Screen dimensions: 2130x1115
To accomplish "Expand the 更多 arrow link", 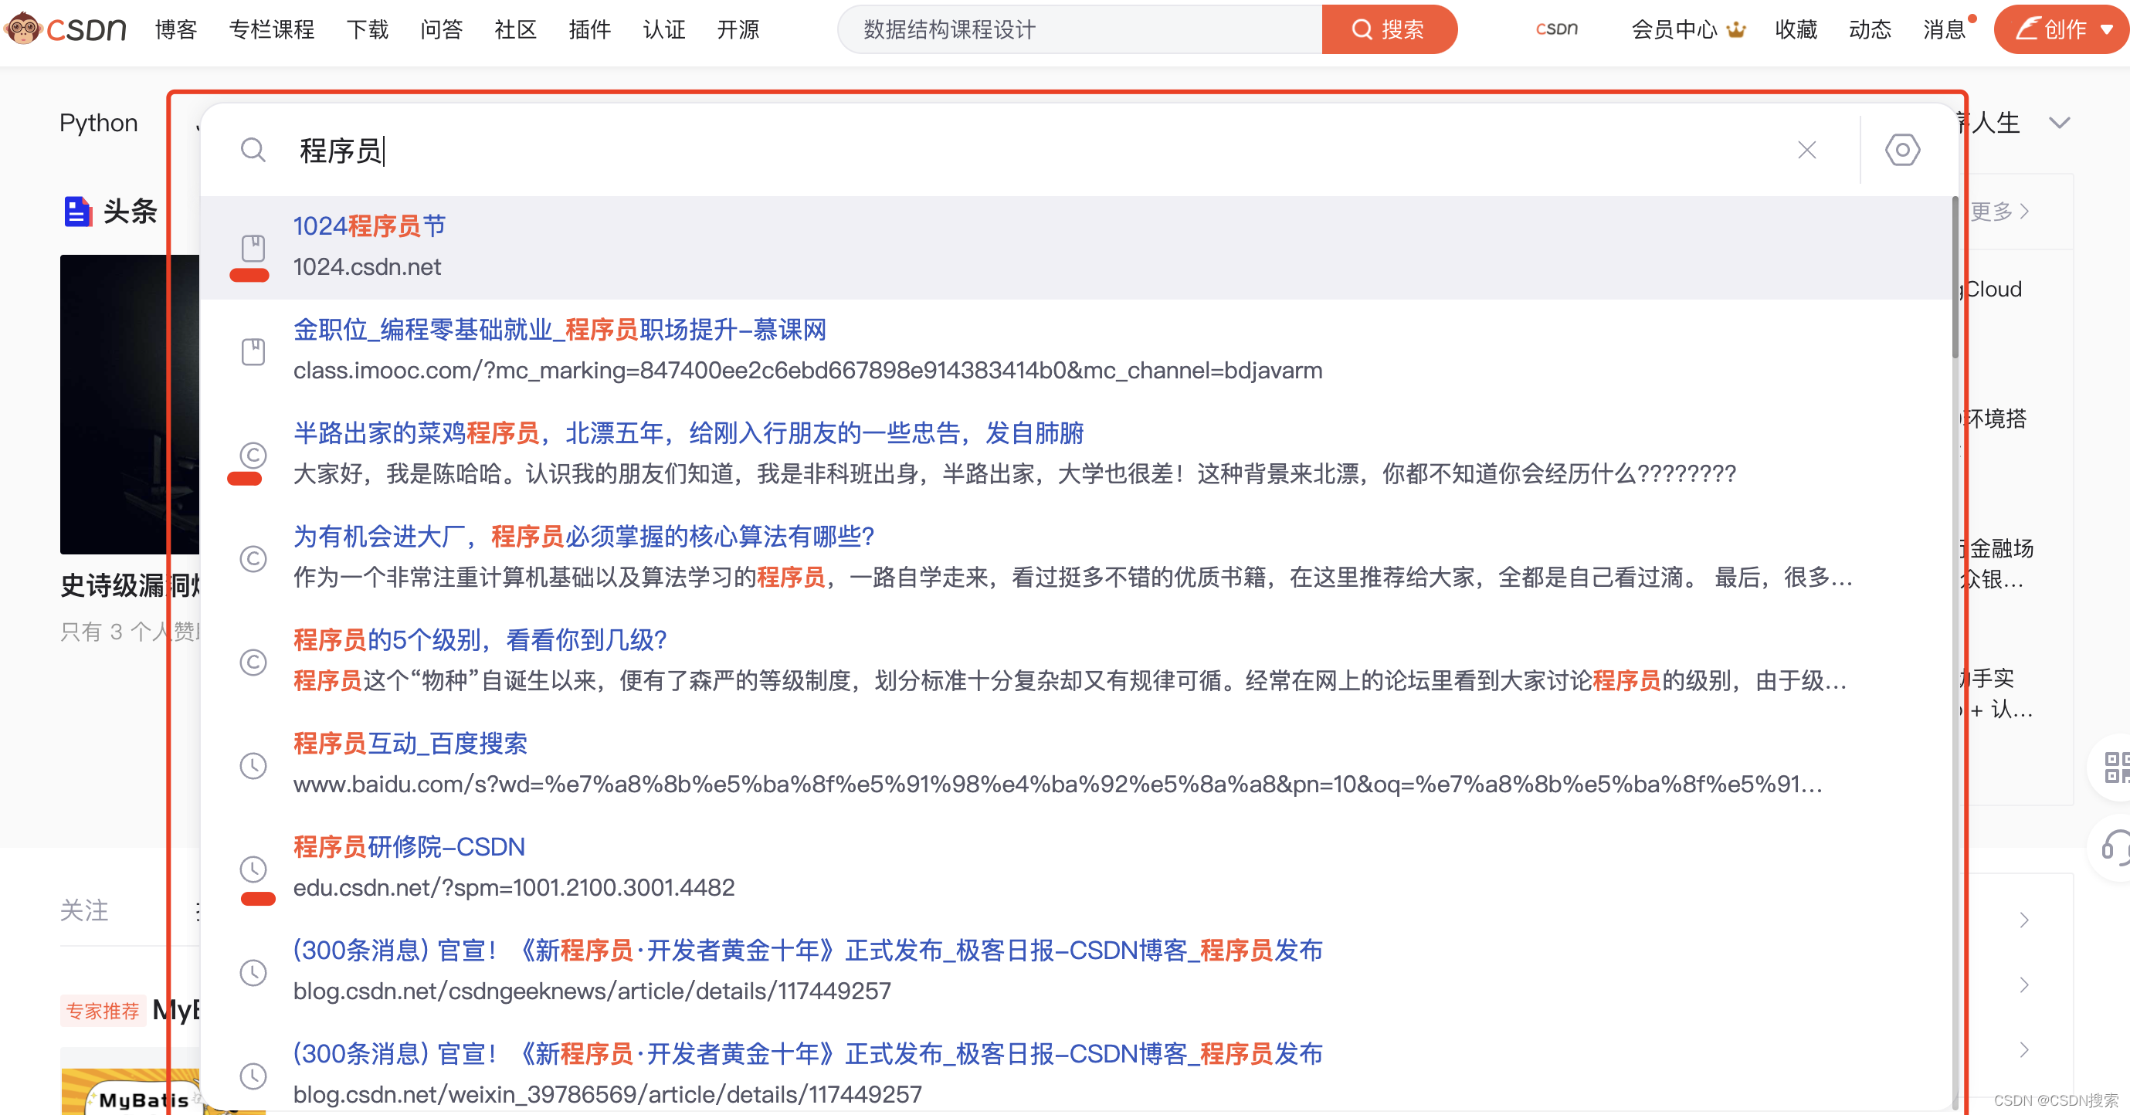I will pyautogui.click(x=1999, y=211).
